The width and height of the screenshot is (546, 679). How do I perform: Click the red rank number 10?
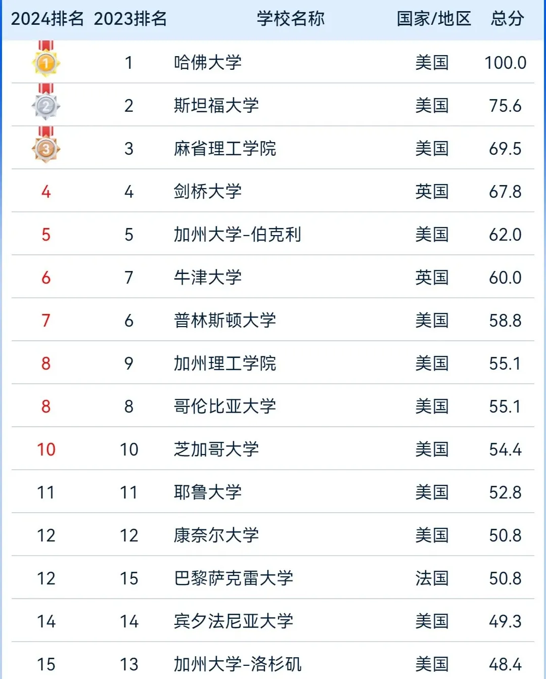(x=46, y=449)
